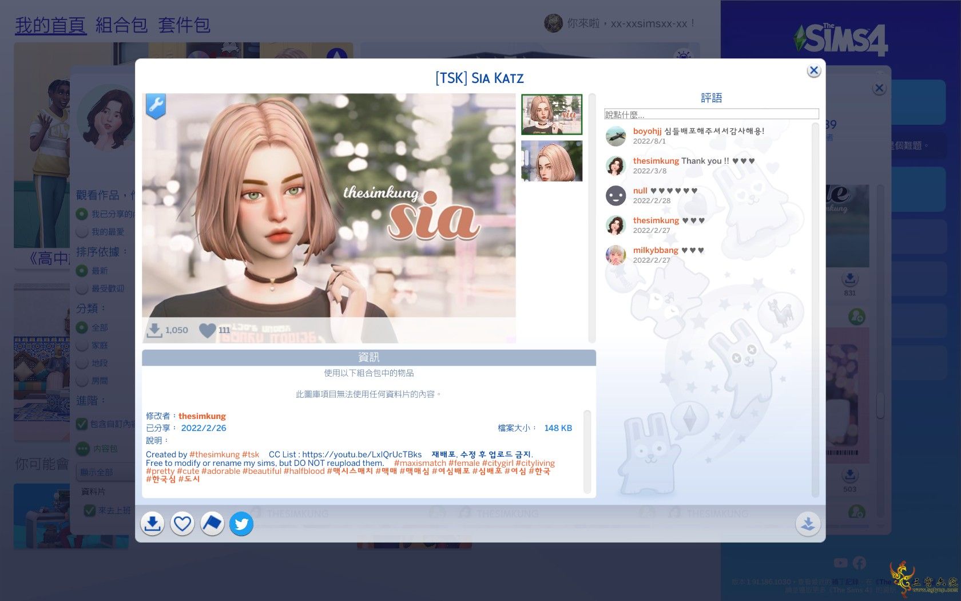
Task: Select 地段 category radio button
Action: (x=82, y=363)
